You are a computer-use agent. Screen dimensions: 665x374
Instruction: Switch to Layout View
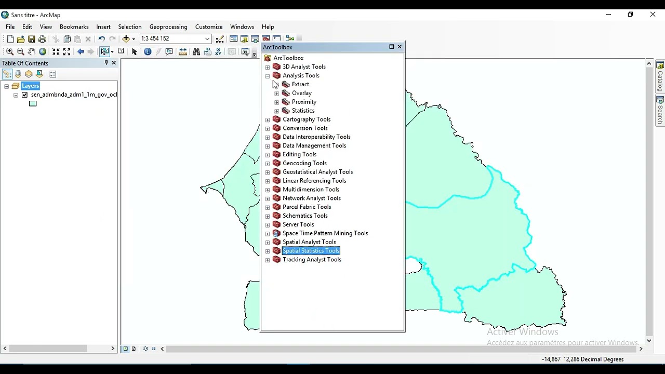click(x=134, y=349)
